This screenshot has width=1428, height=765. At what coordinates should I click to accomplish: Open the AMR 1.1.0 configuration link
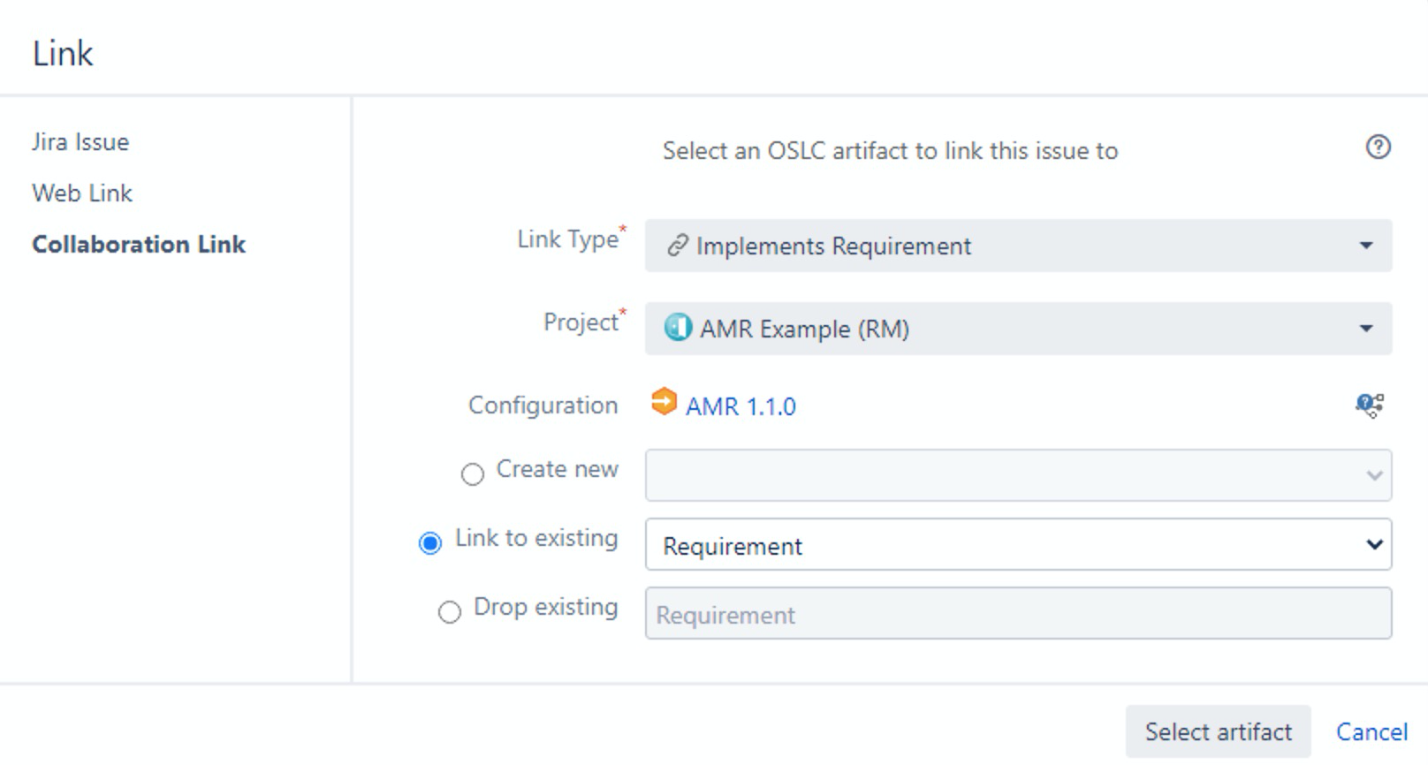(x=741, y=406)
